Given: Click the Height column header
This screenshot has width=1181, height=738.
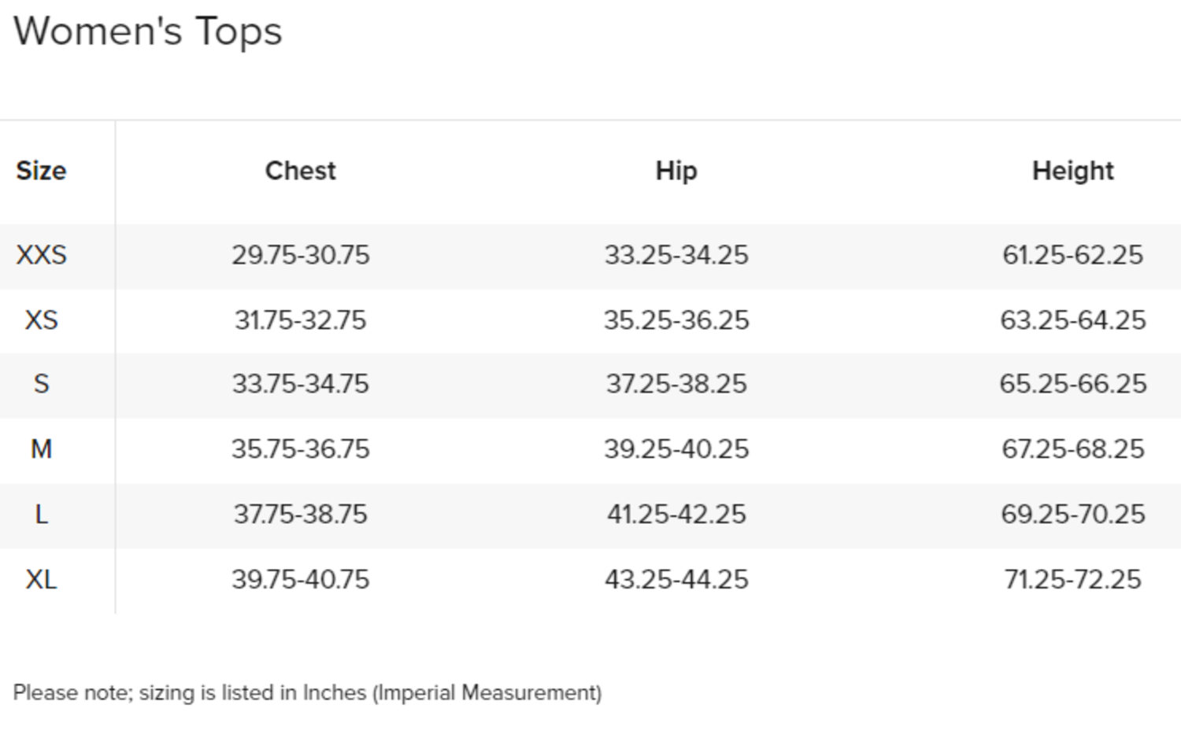Looking at the screenshot, I should [1072, 171].
